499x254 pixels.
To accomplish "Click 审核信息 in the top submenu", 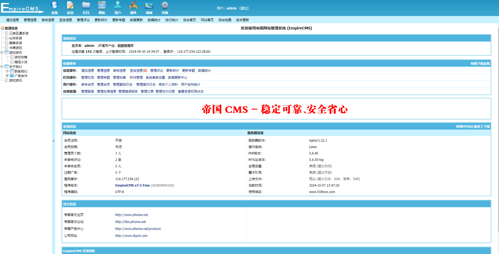I will [x=48, y=20].
